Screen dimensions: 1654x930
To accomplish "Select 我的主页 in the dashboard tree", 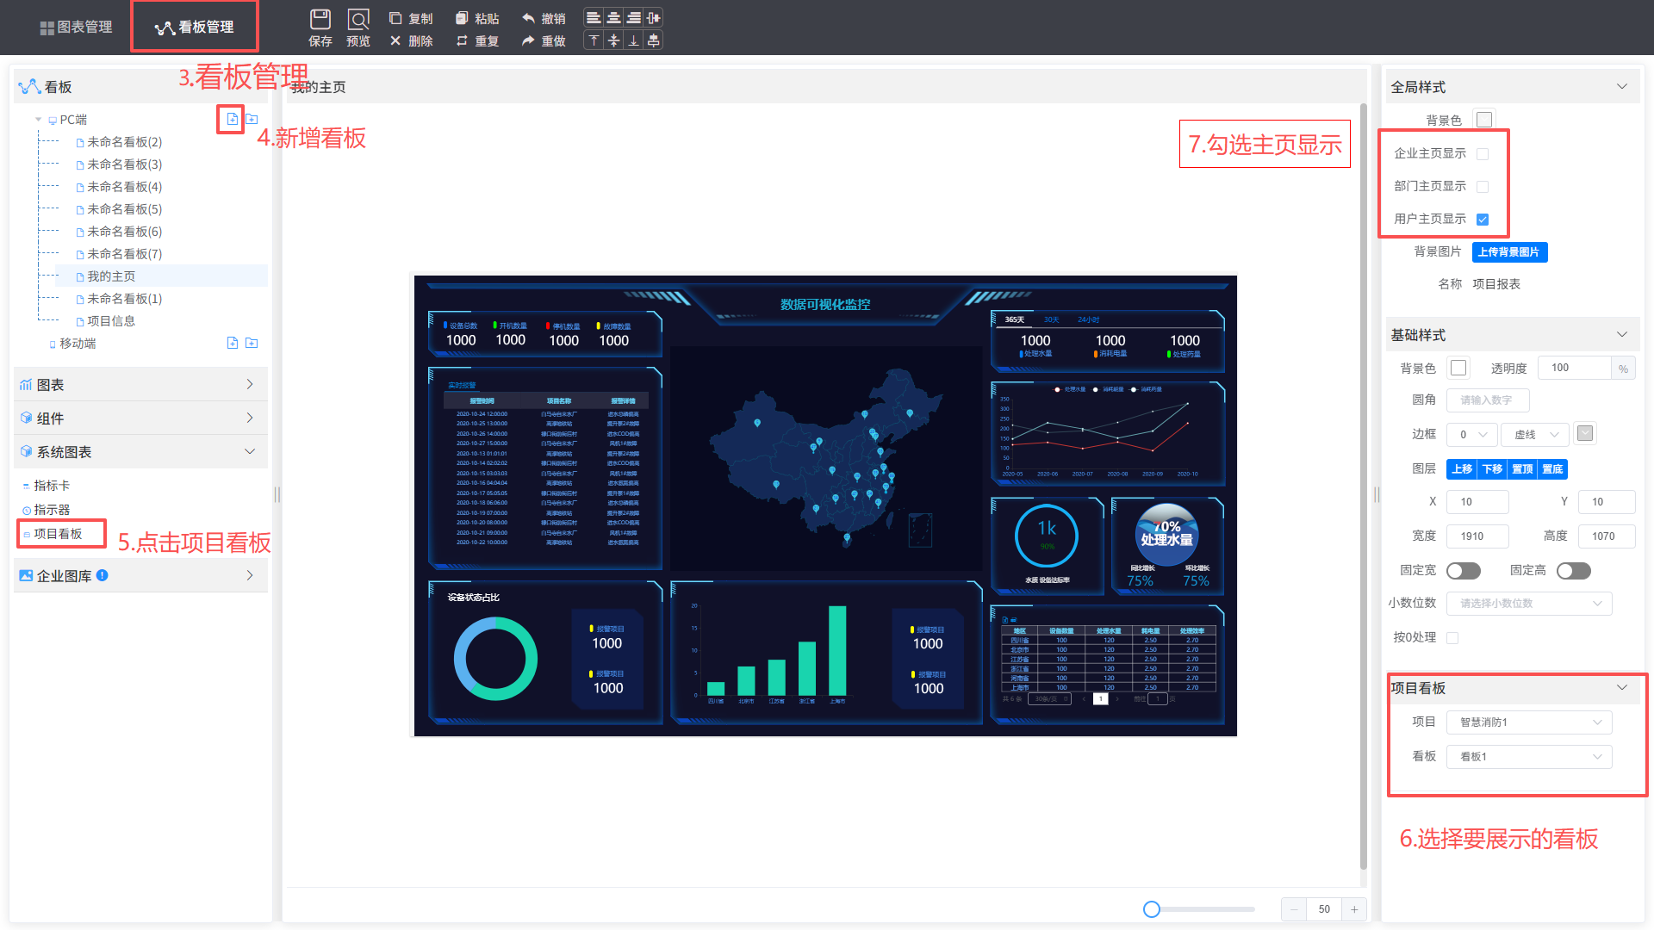I will (111, 276).
